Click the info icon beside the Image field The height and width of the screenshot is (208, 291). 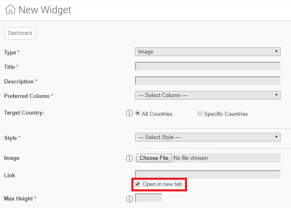tap(129, 158)
